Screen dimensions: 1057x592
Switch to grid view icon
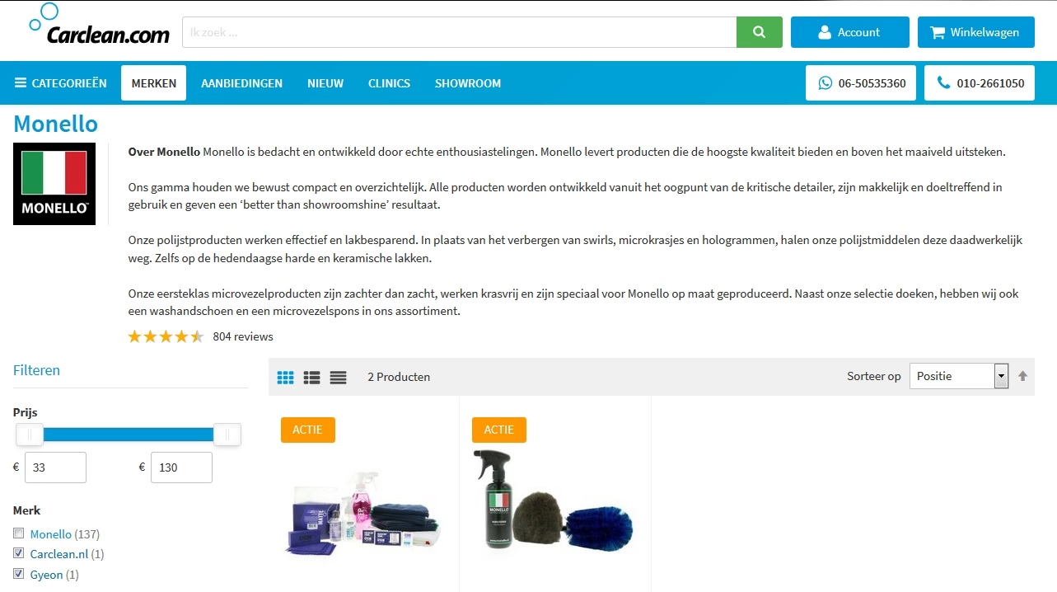[285, 377]
